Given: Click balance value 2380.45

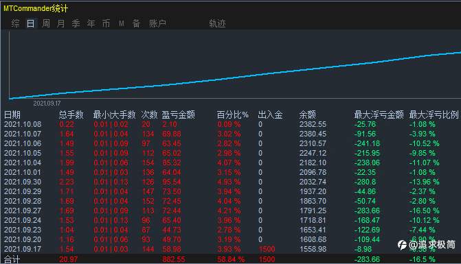Looking at the screenshot, I should tap(313, 134).
